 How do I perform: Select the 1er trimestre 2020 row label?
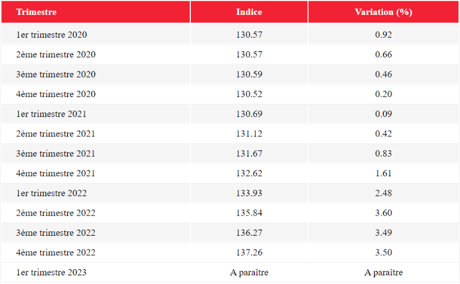click(x=51, y=34)
